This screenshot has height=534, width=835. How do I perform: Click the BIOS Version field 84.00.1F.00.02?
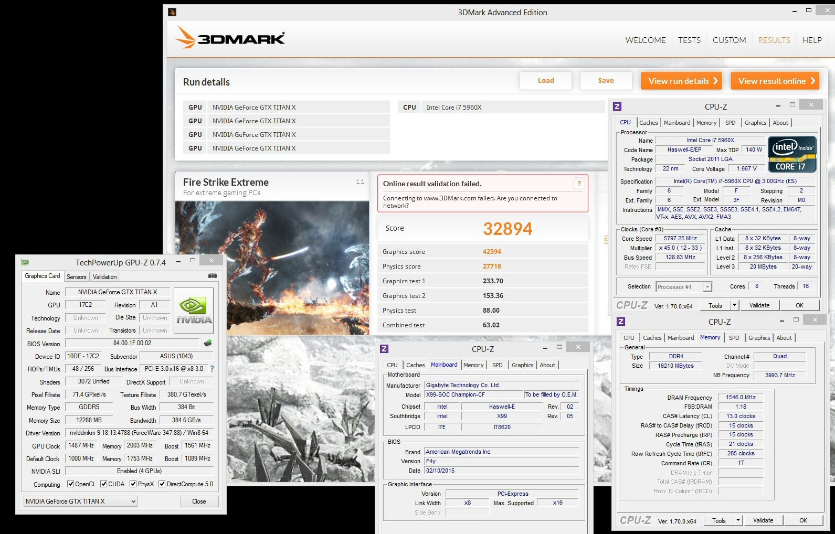click(x=132, y=343)
